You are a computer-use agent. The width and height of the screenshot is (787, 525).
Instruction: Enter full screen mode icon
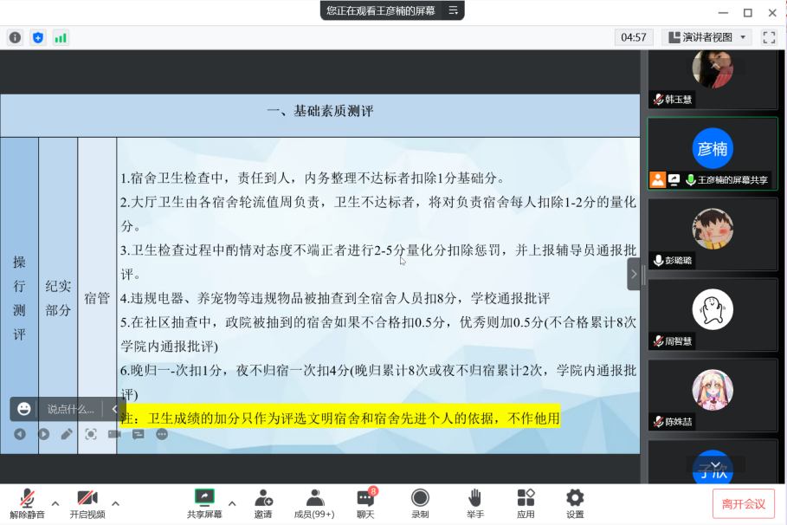[767, 37]
